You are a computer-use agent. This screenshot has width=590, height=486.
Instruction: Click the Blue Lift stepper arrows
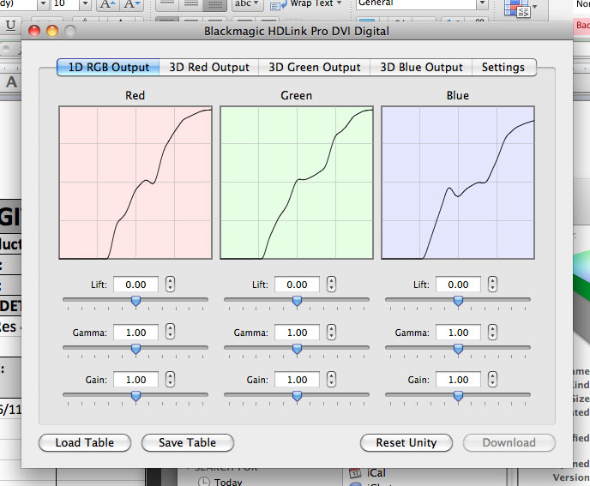(492, 285)
